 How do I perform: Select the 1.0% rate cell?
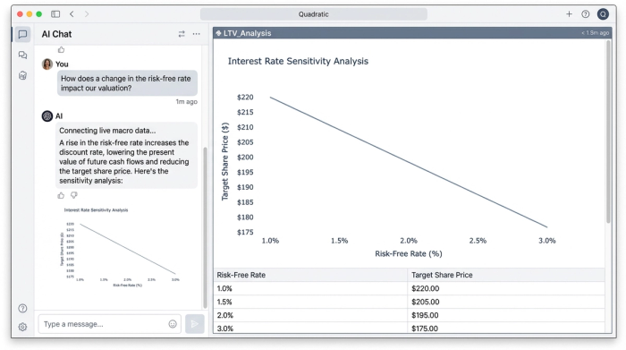310,288
